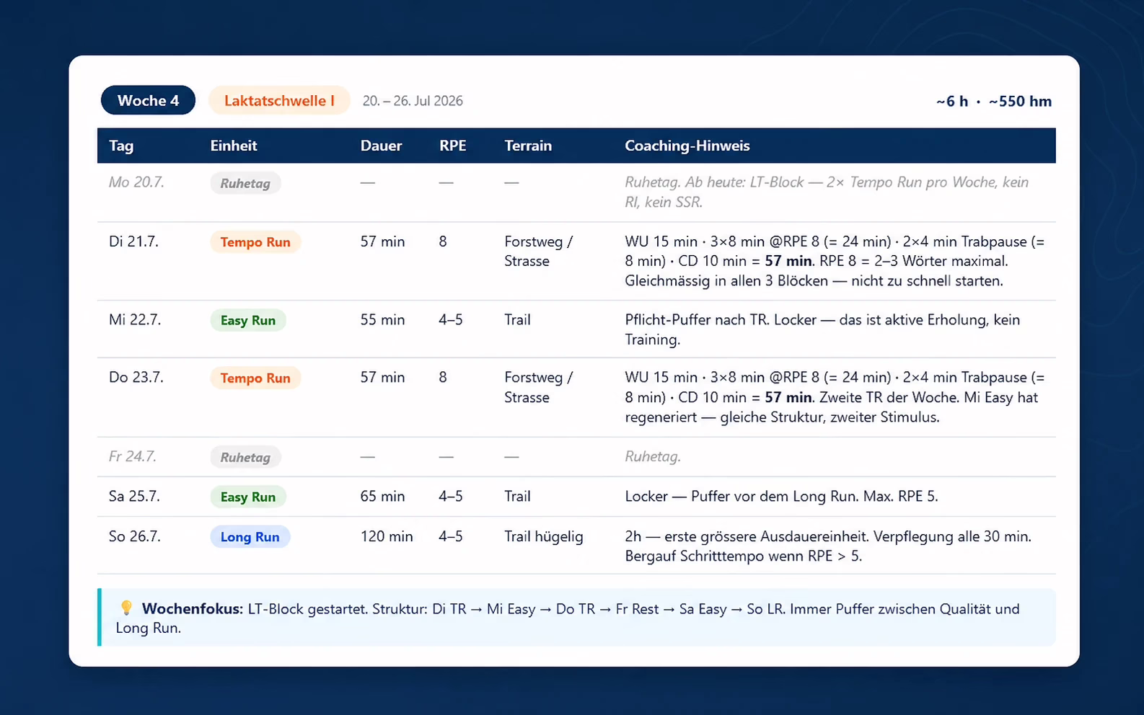Select the Woche 4 badge
This screenshot has width=1144, height=715.
(148, 100)
